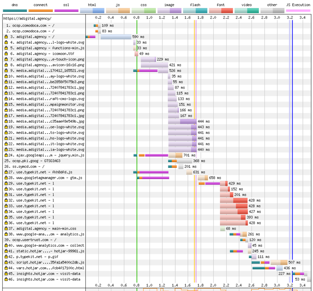313x291 pixels.
Task: Open request 43 35fa1a5400c2db.js
Action: pyautogui.click(x=46, y=262)
